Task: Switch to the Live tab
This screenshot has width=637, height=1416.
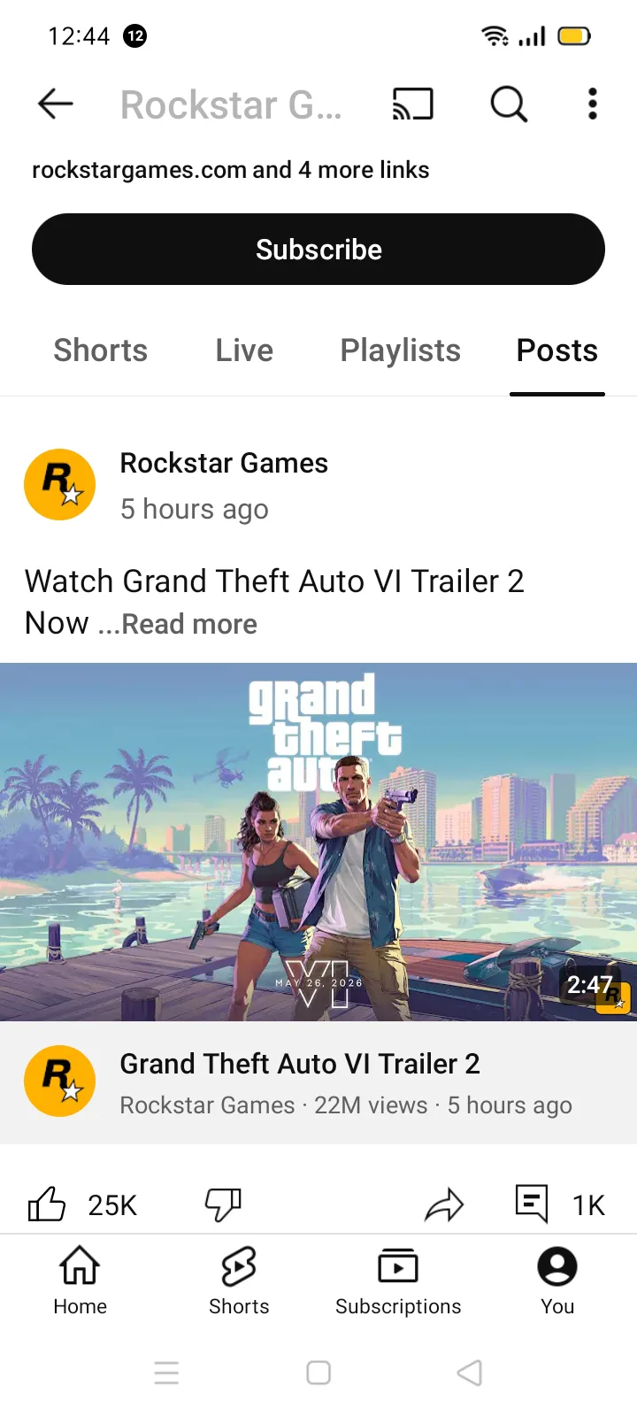Action: (x=244, y=350)
